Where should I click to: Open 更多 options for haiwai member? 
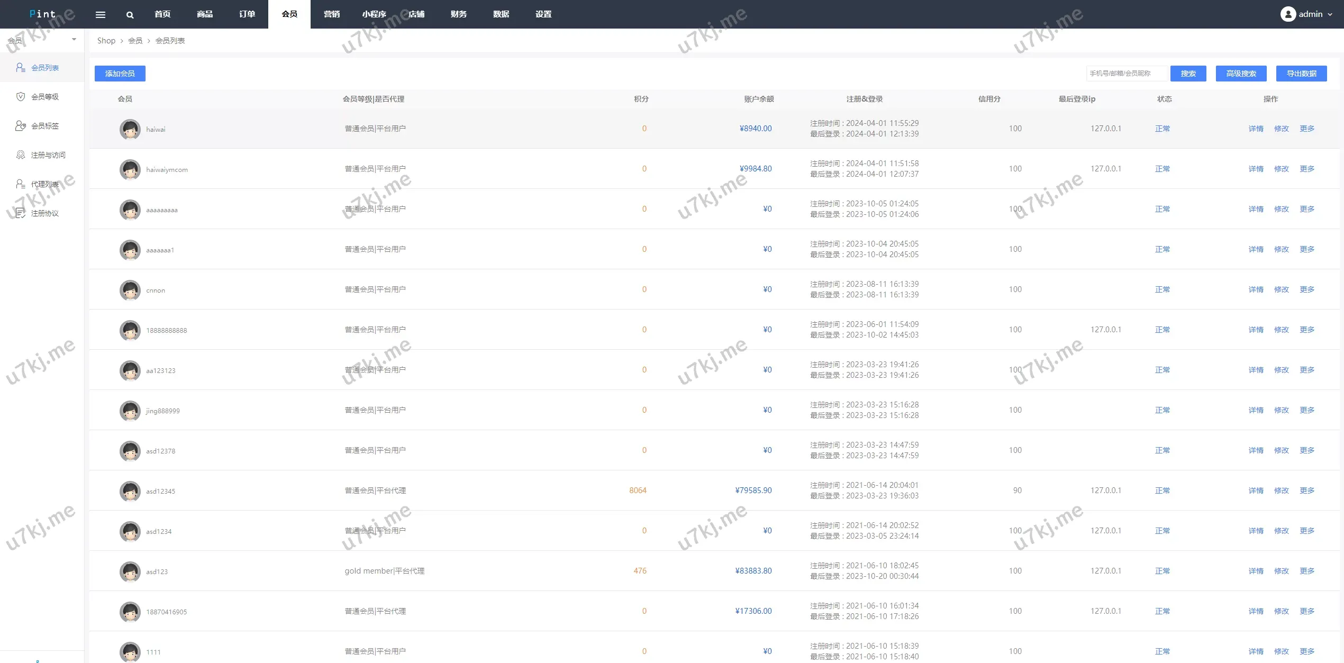(x=1306, y=129)
